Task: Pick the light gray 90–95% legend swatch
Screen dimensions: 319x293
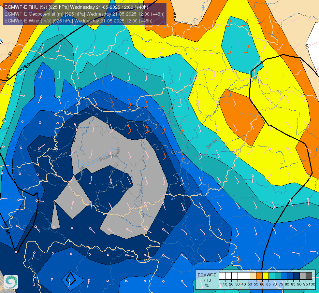Action: 303,276
